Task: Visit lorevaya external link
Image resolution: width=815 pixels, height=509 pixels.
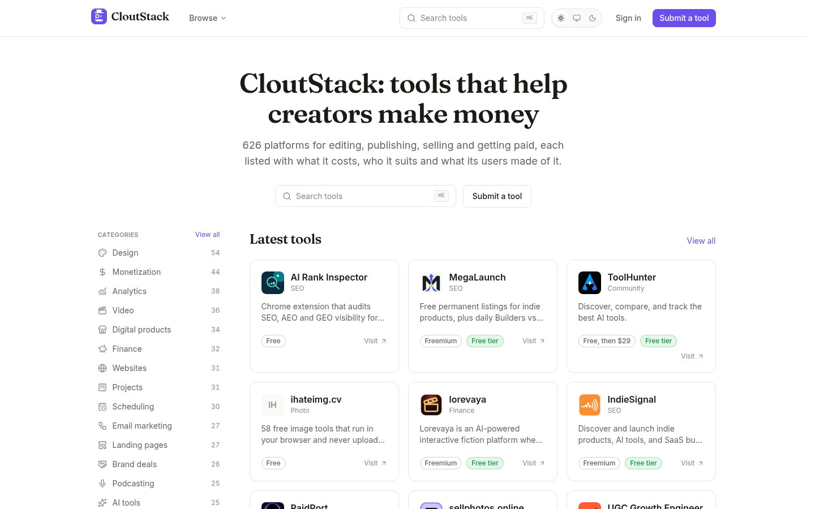Action: tap(534, 463)
